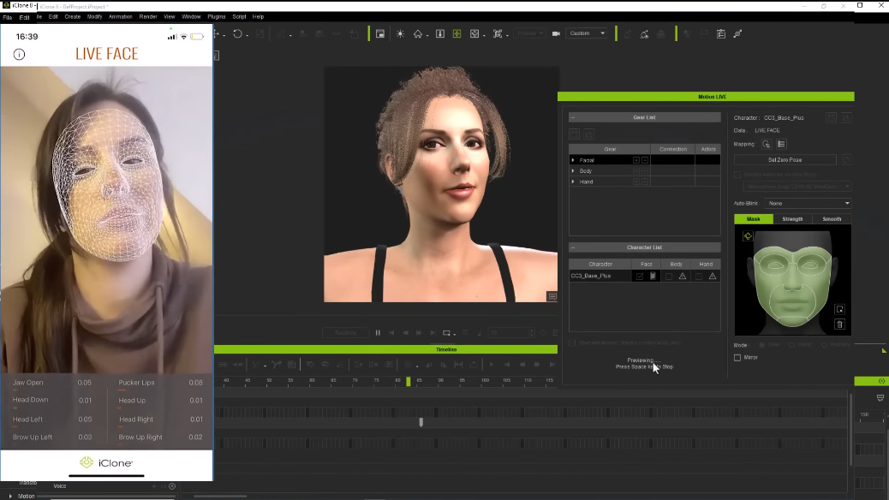Click the warning triangle in Hand column

click(x=713, y=276)
